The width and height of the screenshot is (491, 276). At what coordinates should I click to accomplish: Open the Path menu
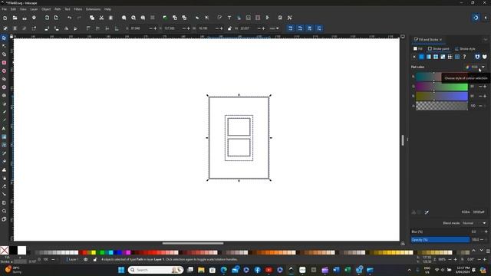(58, 9)
